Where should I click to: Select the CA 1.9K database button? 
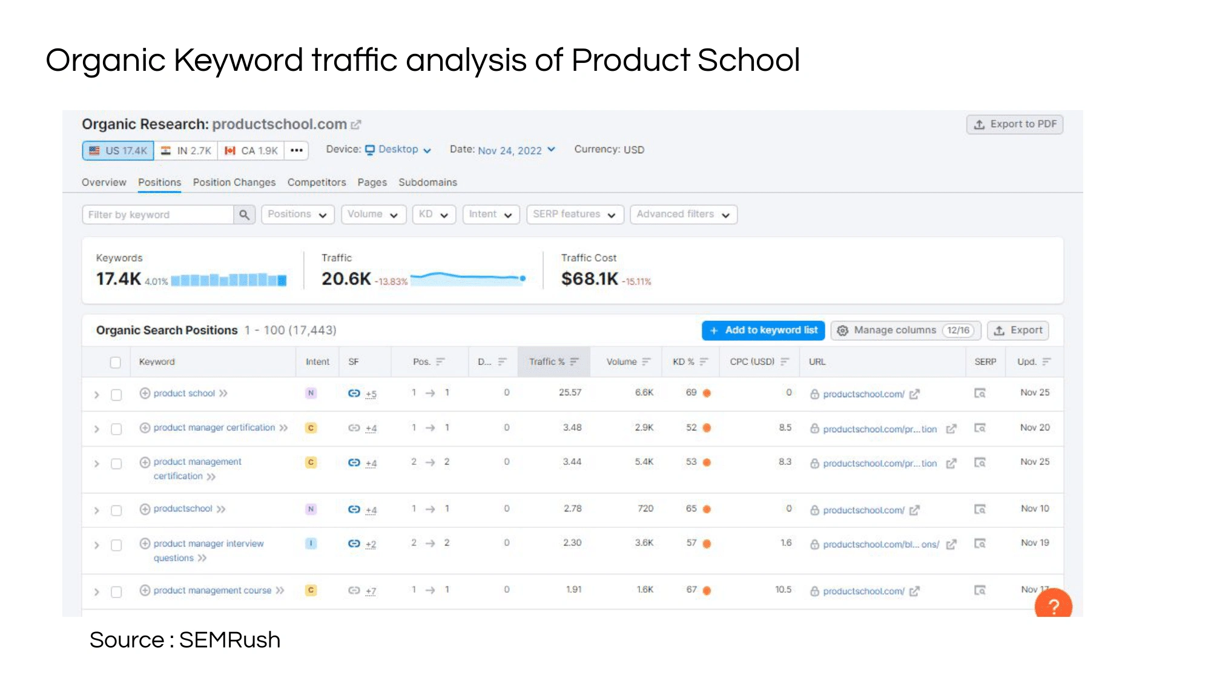click(x=251, y=150)
